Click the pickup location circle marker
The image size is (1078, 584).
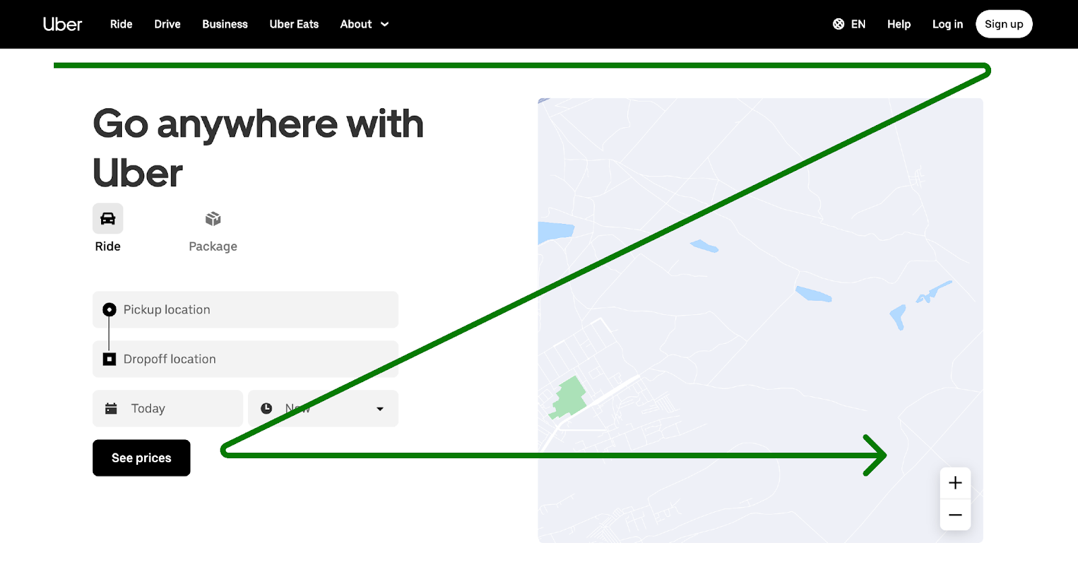109,309
